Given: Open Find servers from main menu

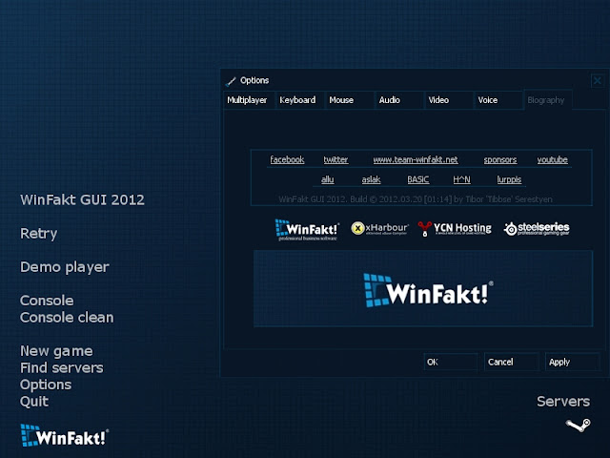Looking at the screenshot, I should (62, 367).
